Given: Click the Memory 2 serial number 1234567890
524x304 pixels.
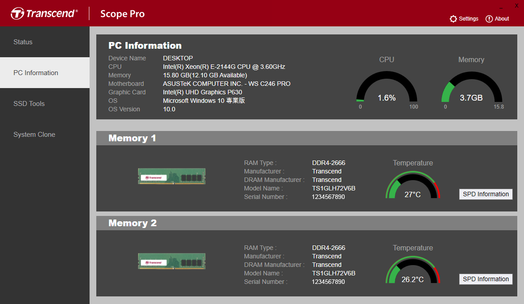Looking at the screenshot, I should (328, 282).
